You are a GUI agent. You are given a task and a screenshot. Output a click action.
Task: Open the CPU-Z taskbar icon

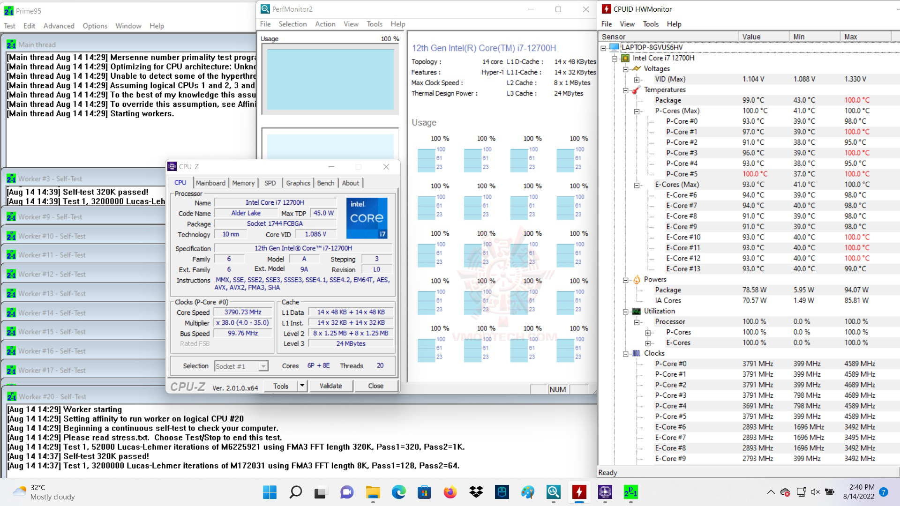605,492
